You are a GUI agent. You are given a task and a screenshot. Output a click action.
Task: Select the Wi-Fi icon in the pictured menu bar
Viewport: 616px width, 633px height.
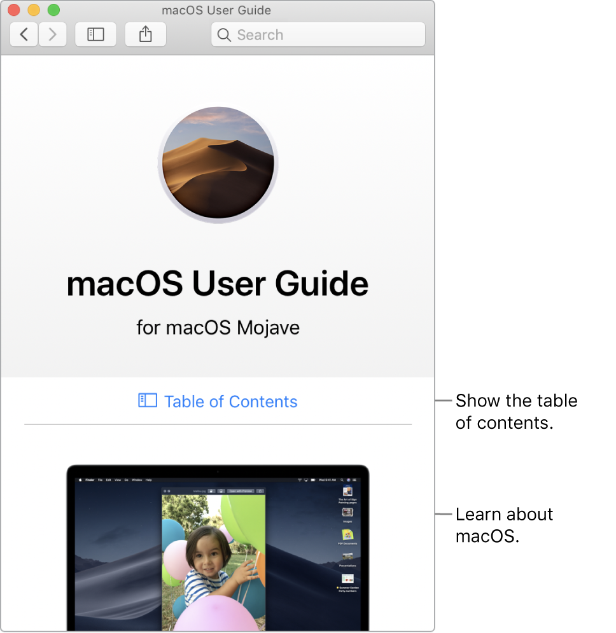click(300, 480)
